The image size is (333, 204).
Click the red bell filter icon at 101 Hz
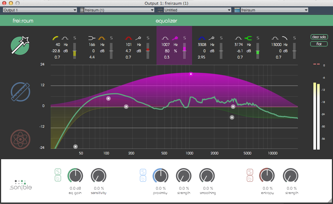point(129,38)
